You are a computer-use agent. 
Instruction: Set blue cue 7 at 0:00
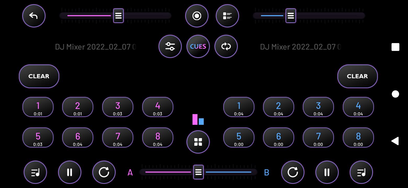pos(318,138)
